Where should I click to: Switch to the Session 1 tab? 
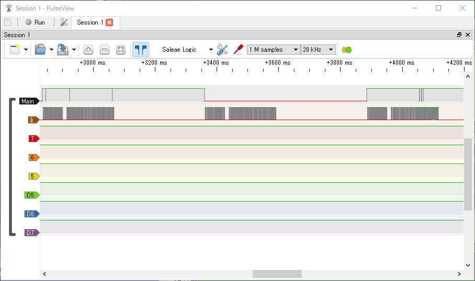(x=90, y=22)
